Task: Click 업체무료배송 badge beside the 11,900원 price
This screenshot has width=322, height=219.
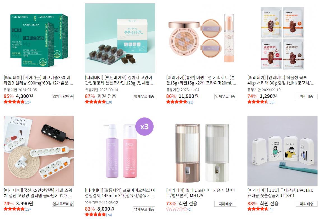Action: [225, 96]
